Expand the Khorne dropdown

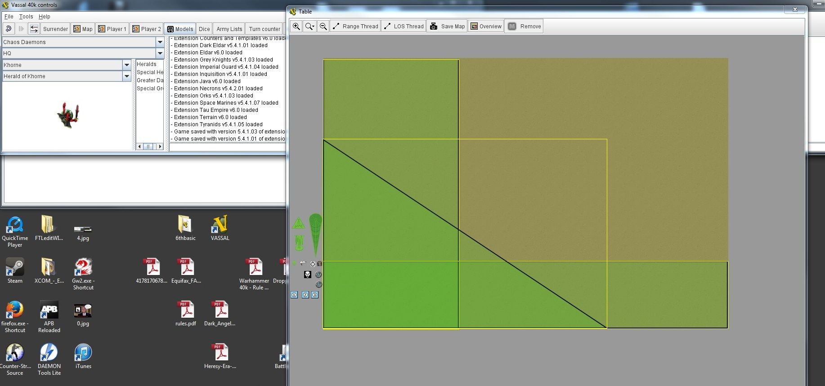(x=127, y=65)
